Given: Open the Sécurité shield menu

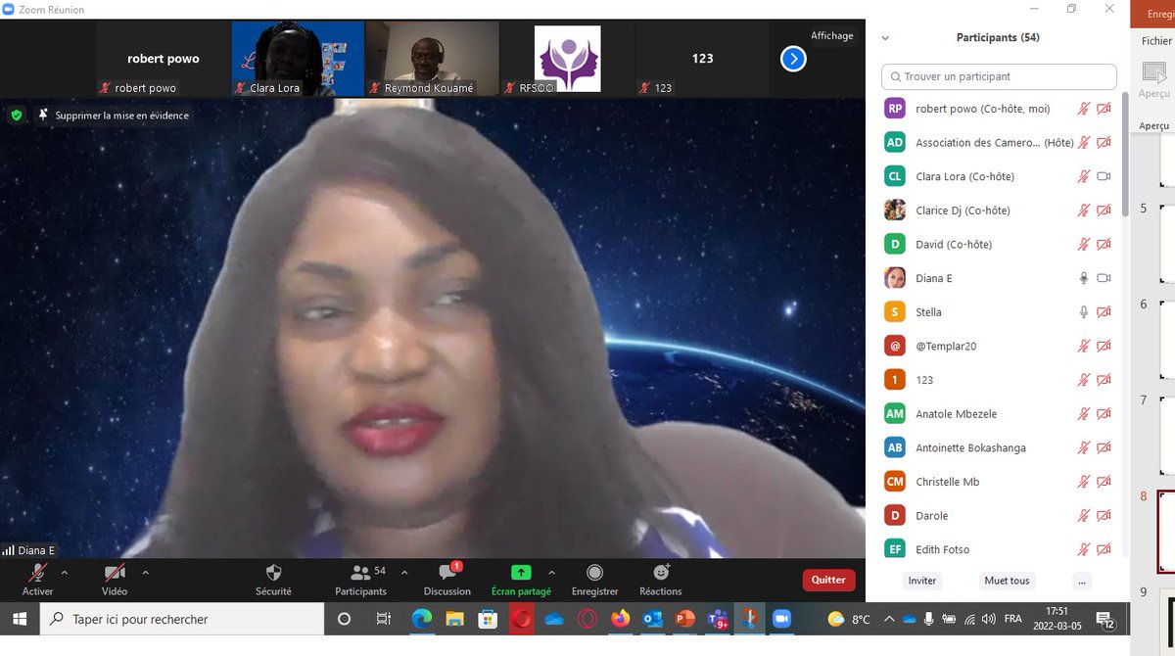Looking at the screenshot, I should pyautogui.click(x=273, y=580).
